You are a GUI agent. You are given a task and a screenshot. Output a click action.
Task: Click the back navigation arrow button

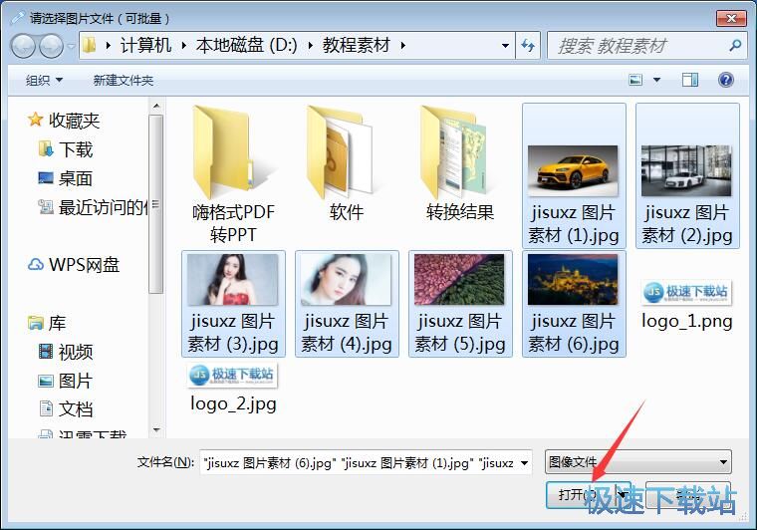coord(23,46)
